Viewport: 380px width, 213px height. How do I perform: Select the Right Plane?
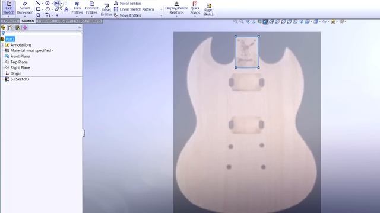coord(20,68)
